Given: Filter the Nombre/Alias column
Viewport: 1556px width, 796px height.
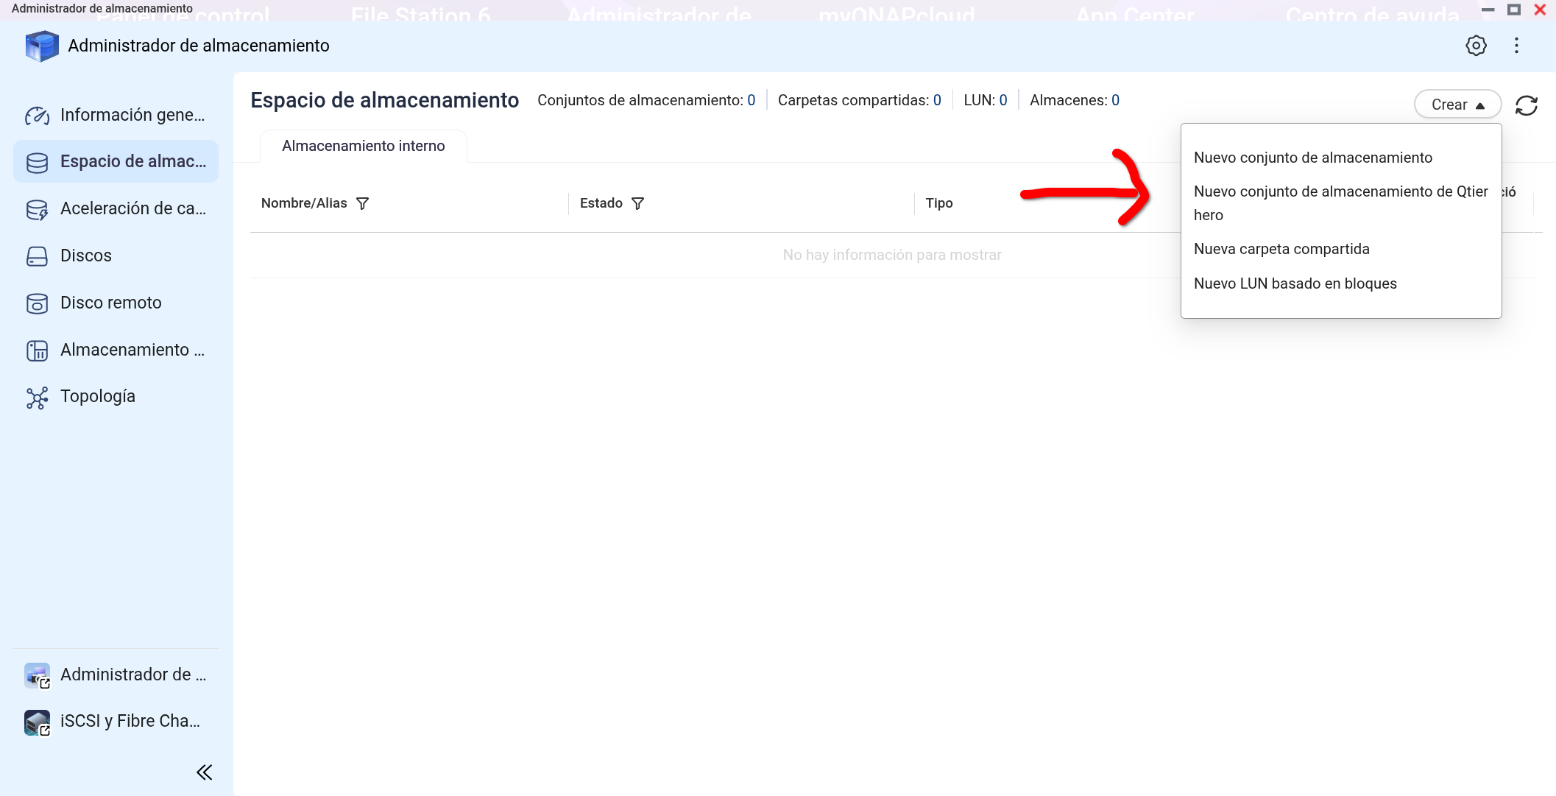Looking at the screenshot, I should (362, 203).
